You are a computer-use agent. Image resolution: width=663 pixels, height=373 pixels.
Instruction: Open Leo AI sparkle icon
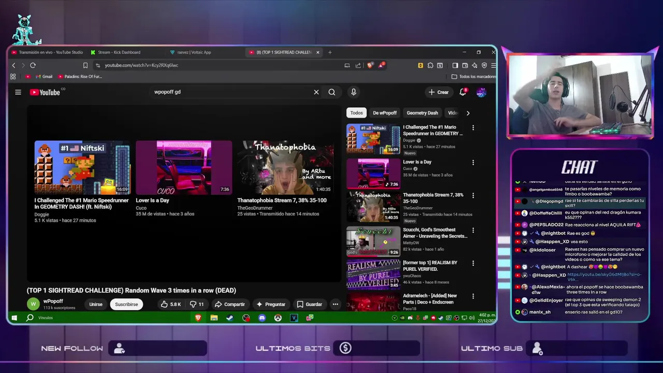(474, 65)
